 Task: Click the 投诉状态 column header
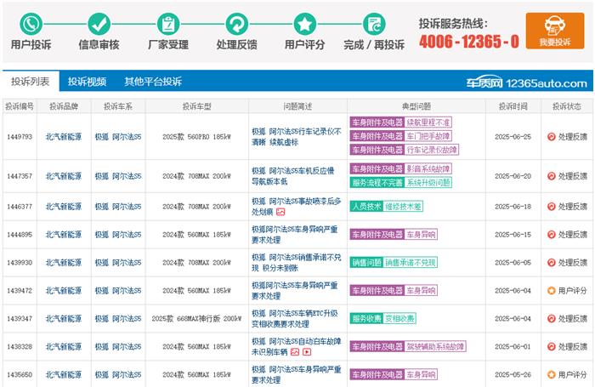point(567,106)
